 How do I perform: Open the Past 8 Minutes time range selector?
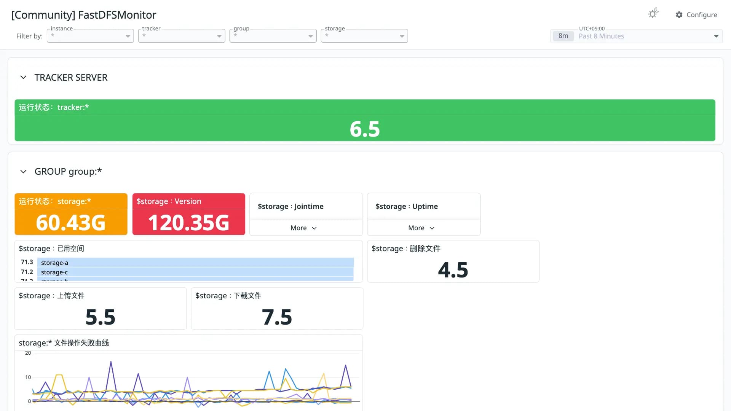click(x=636, y=36)
